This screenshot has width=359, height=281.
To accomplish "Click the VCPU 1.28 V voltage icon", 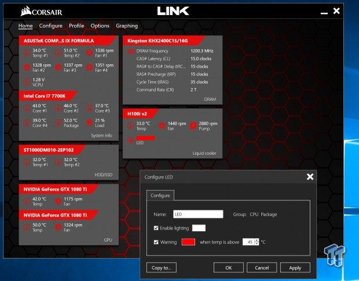I will [27, 82].
